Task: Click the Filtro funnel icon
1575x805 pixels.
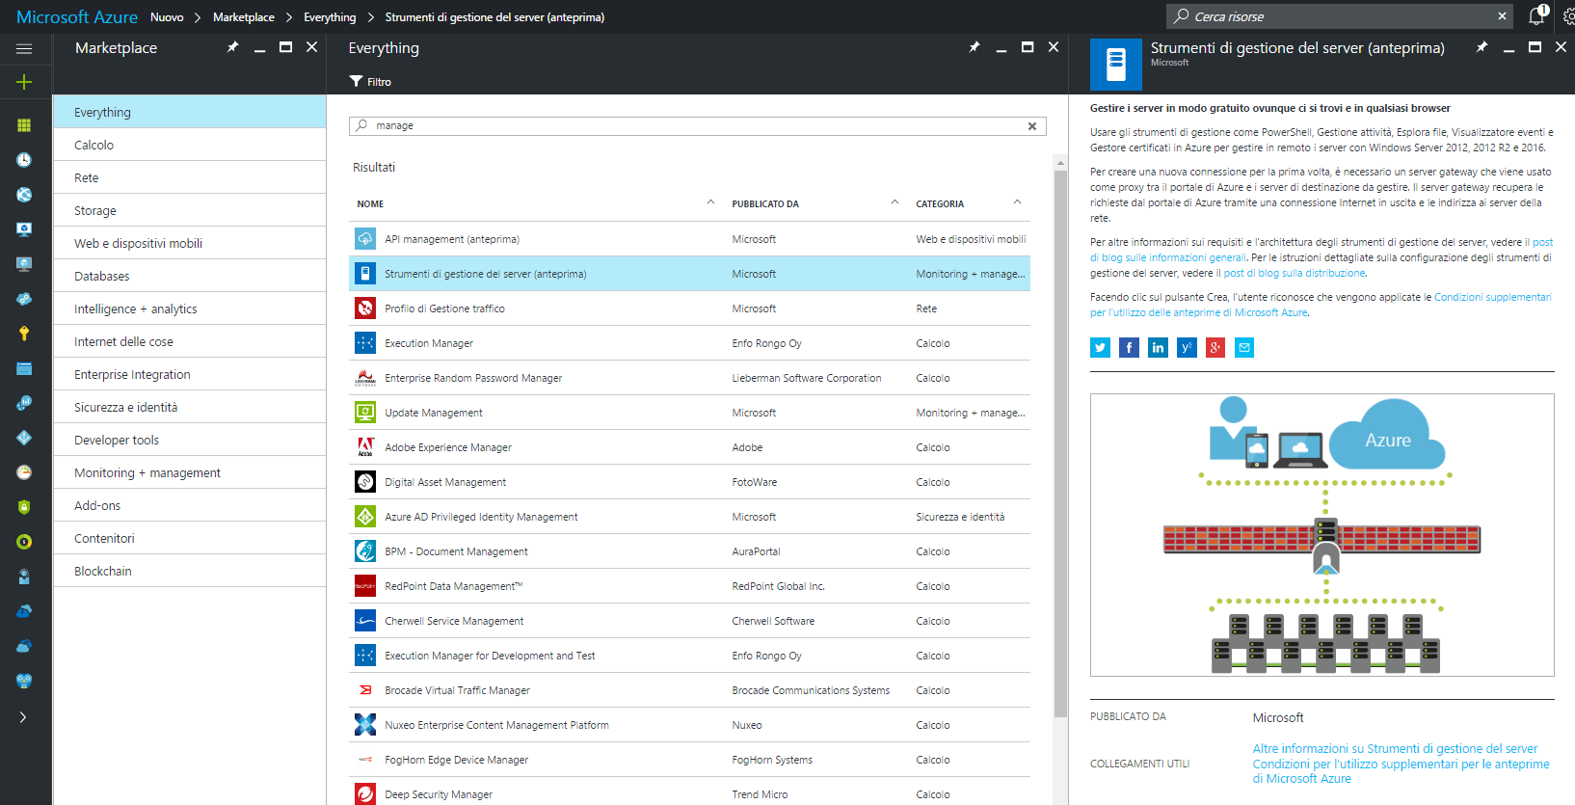Action: click(x=356, y=81)
